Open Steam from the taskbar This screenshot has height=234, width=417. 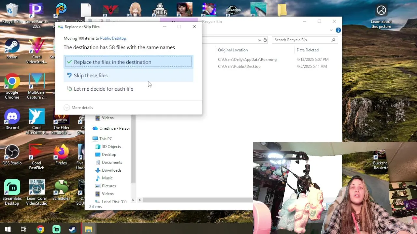(72, 229)
